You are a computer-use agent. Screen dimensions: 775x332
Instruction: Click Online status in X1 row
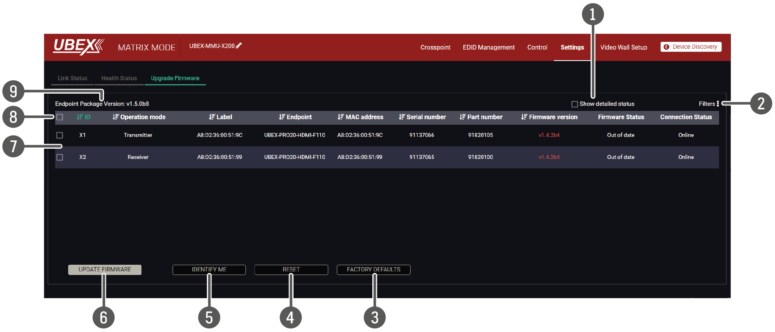[x=686, y=135]
